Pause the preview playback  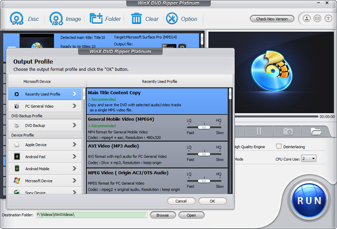259,131
